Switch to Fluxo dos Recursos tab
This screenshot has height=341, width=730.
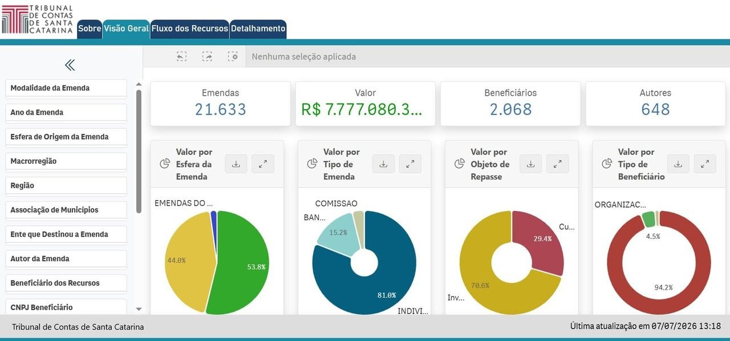coord(190,29)
